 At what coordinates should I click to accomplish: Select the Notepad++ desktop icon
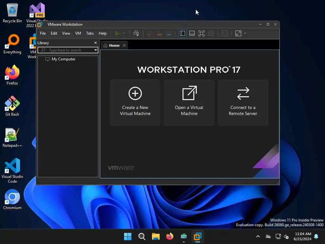point(12,137)
